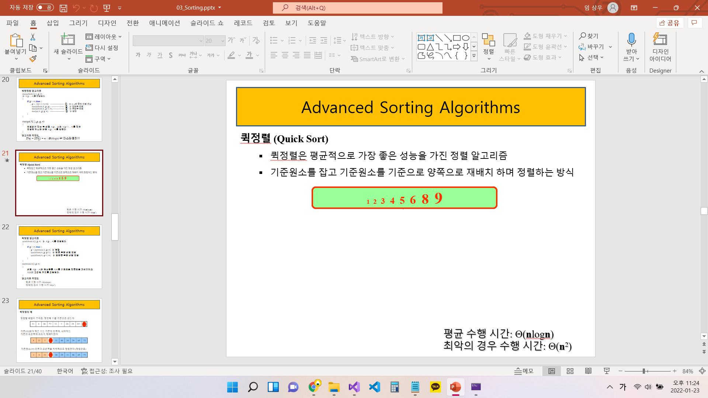Switch to the Animations tab
The height and width of the screenshot is (398, 708).
[x=164, y=23]
